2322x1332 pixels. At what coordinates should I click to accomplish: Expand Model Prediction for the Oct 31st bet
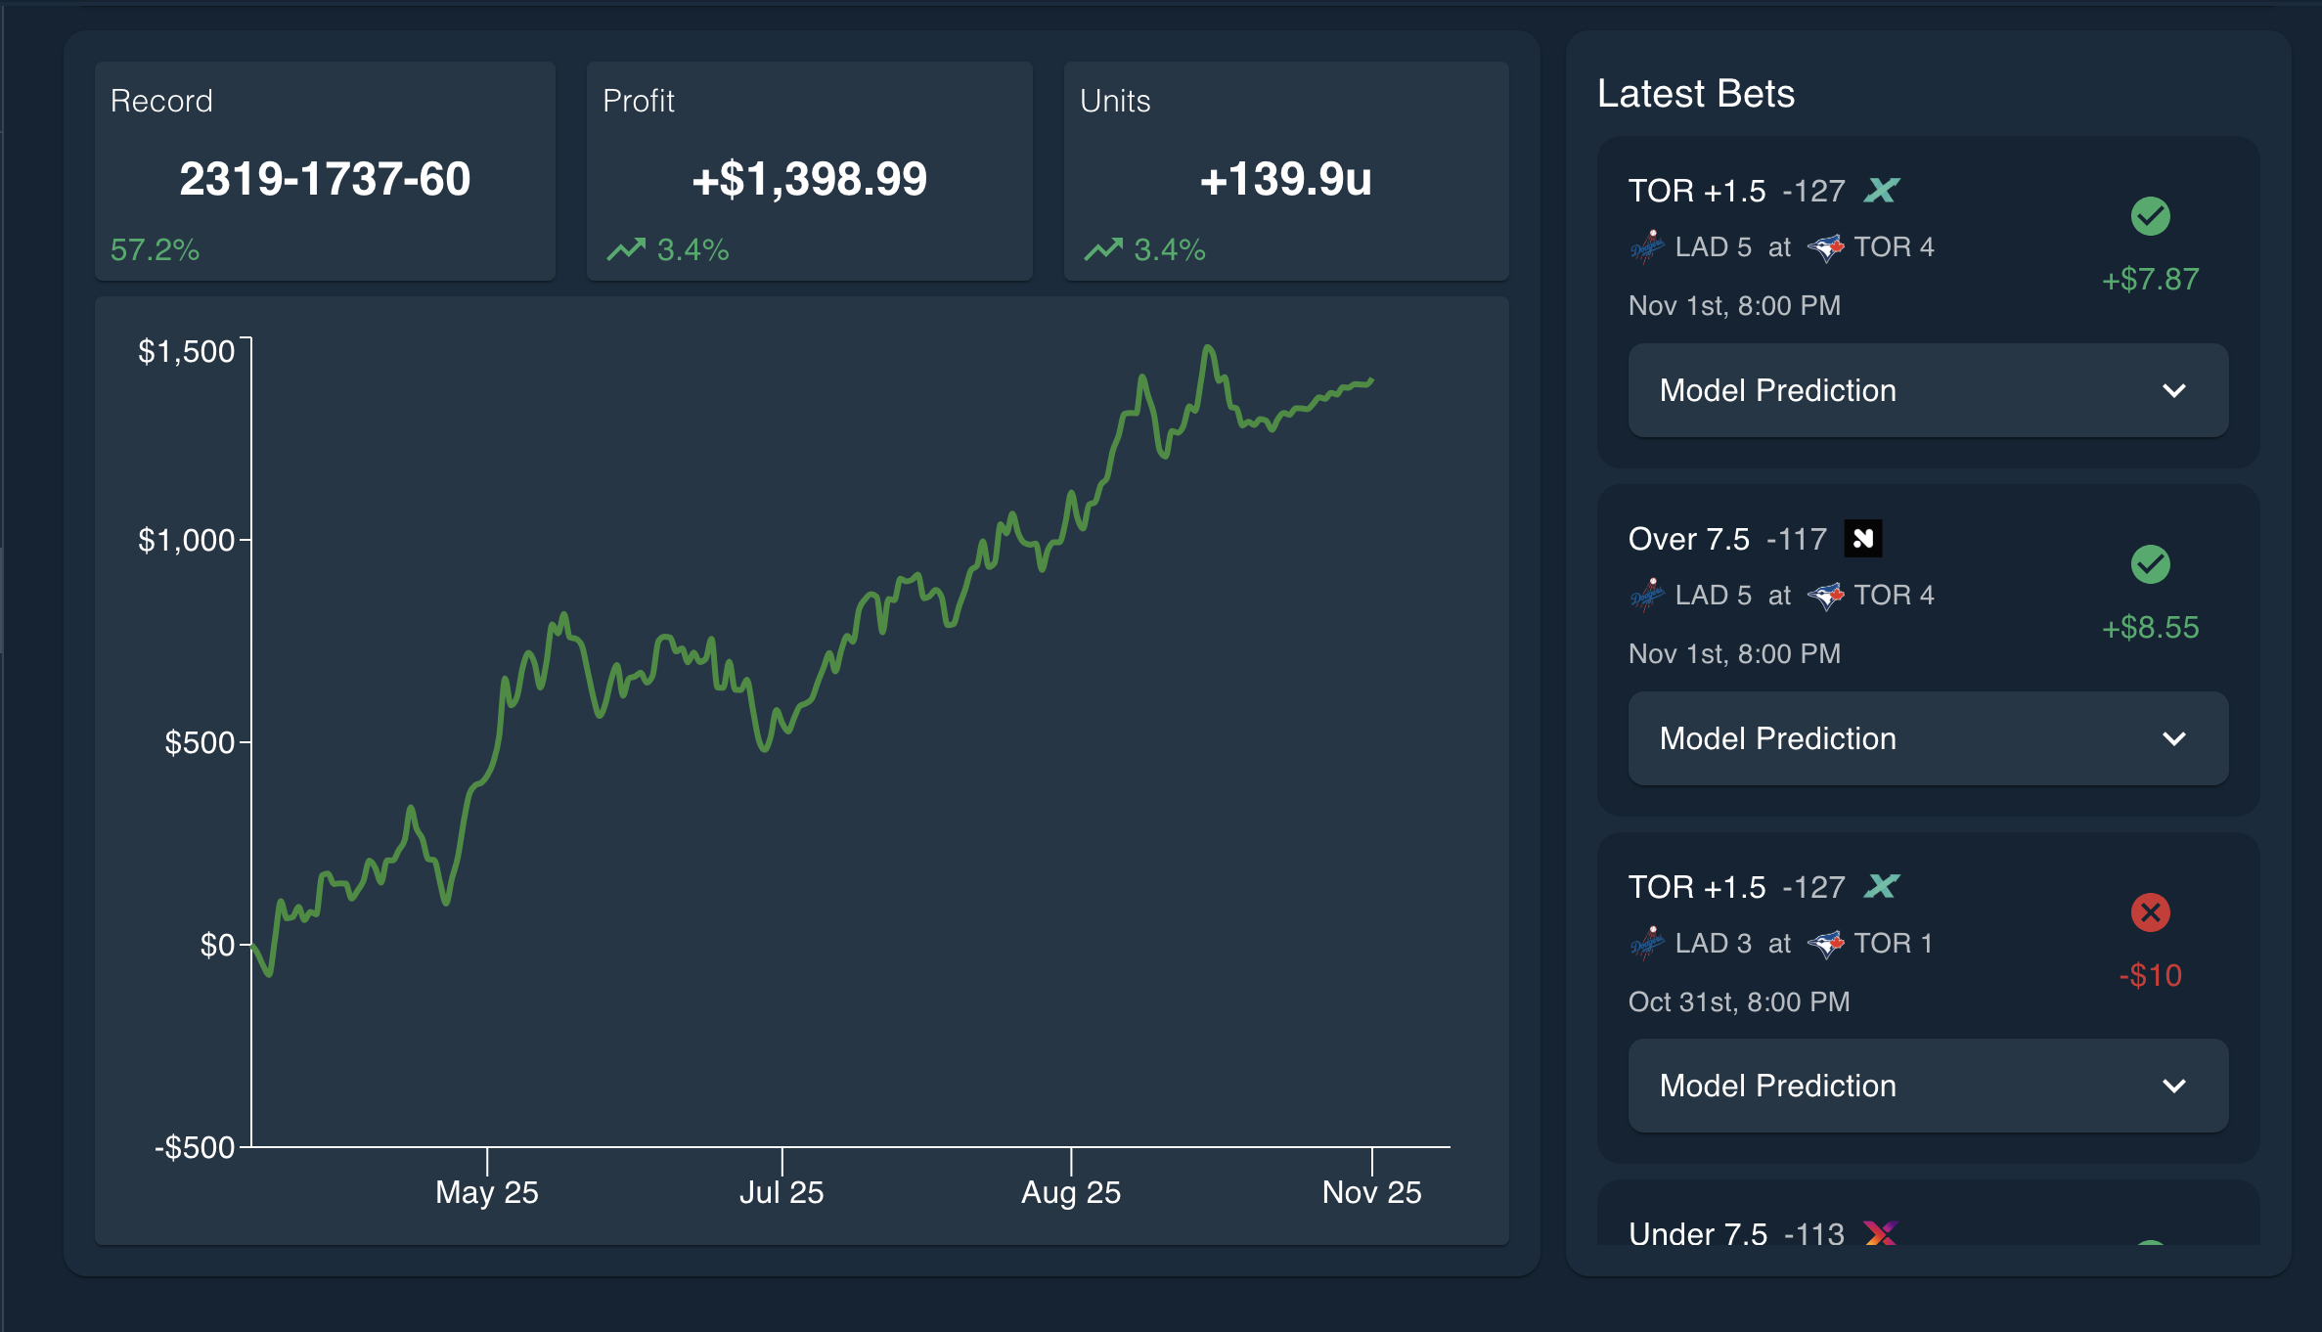pos(1928,1086)
